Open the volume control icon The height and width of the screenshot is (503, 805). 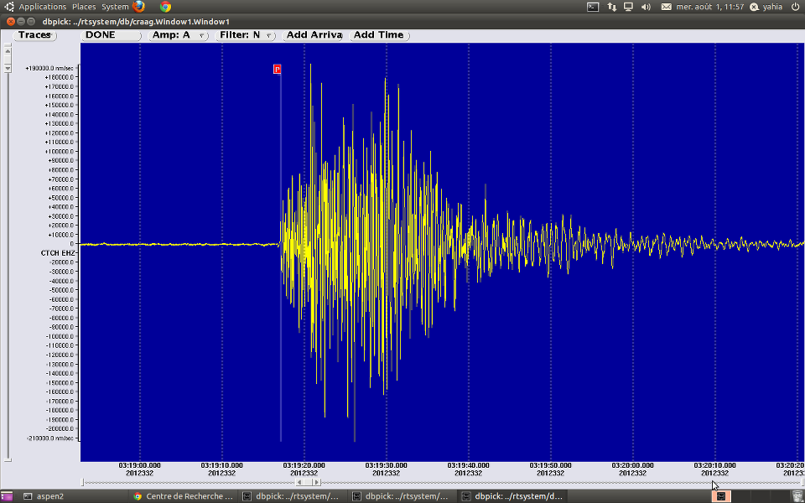coord(647,6)
